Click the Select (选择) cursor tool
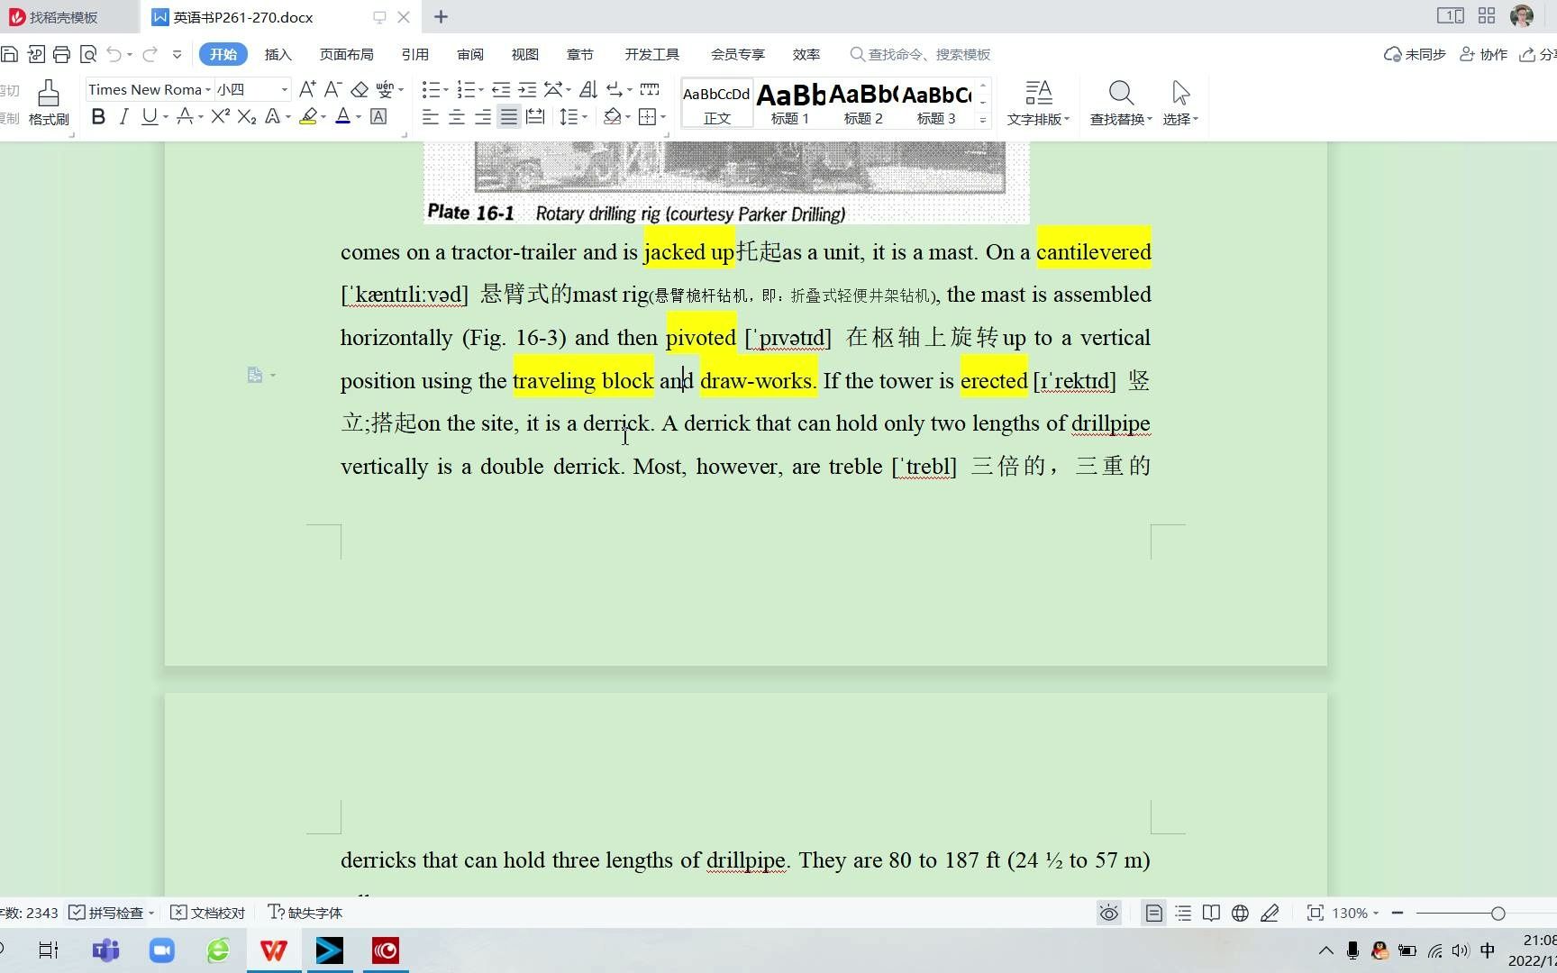This screenshot has width=1557, height=973. coord(1180,103)
